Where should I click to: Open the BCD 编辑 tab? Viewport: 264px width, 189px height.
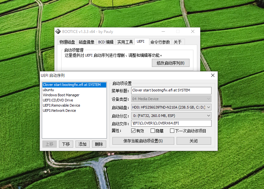click(106, 42)
